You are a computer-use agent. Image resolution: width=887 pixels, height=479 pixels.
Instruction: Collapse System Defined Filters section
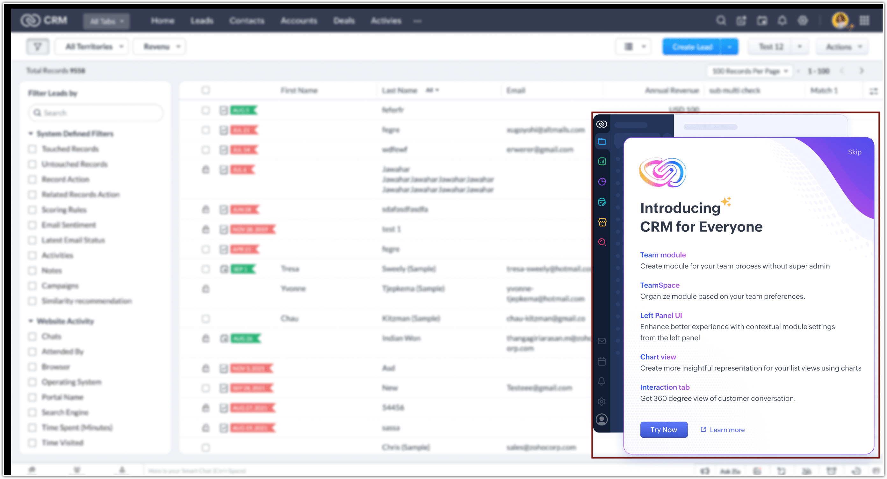pos(31,134)
